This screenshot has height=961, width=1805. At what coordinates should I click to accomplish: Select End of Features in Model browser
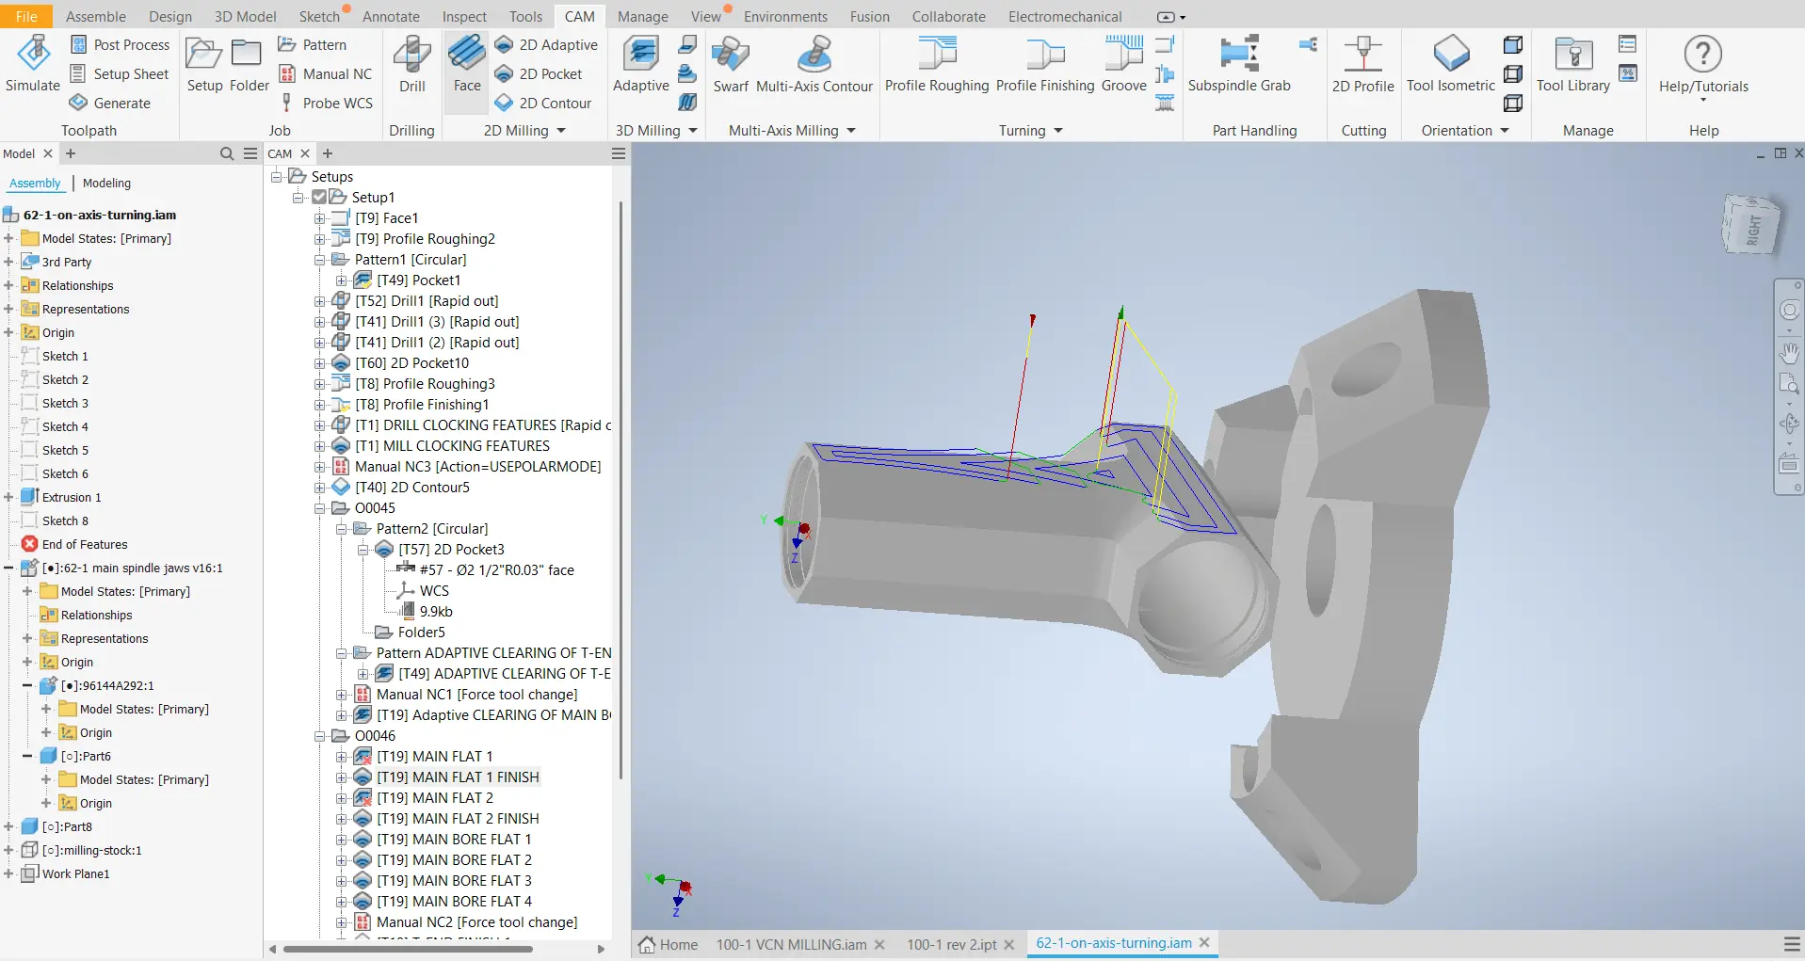(84, 544)
